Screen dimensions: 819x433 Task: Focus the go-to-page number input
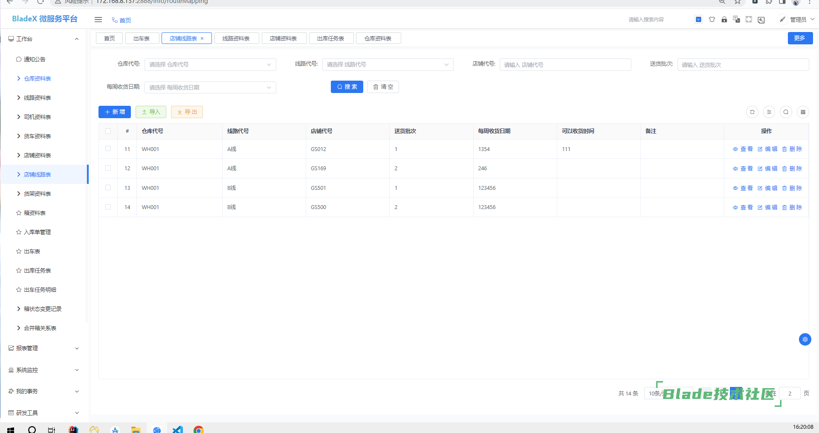[790, 394]
